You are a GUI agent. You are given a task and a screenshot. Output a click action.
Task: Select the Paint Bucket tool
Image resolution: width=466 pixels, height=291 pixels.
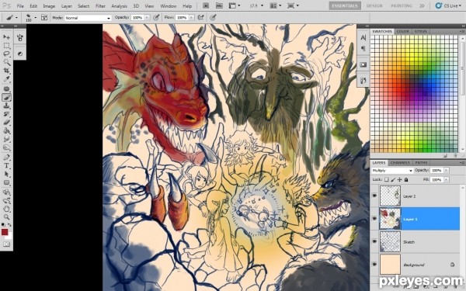click(6, 130)
